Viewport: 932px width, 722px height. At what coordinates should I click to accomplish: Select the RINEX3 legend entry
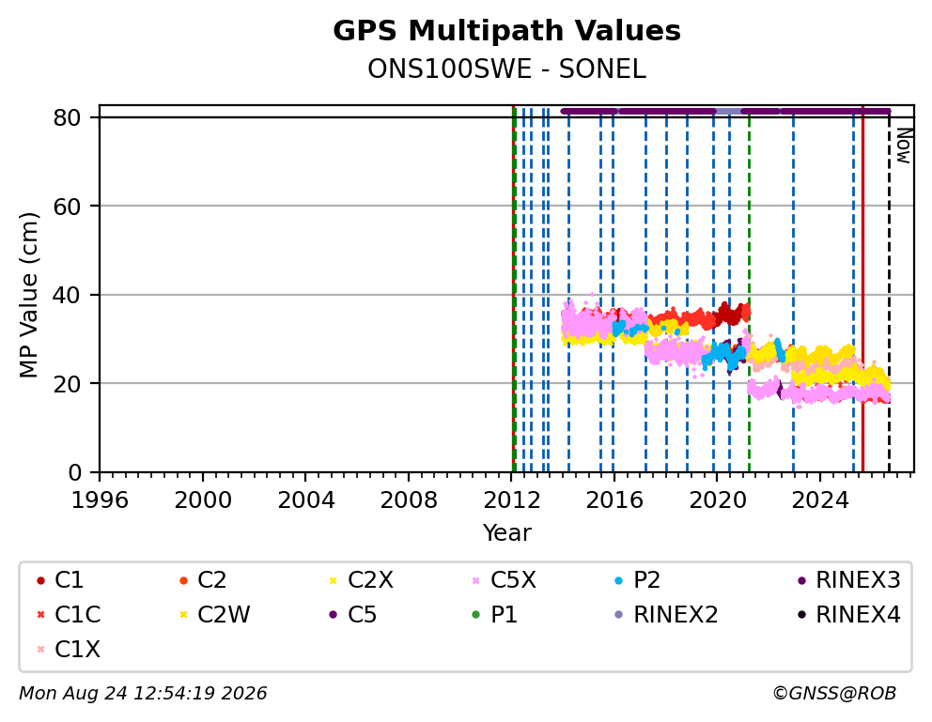pyautogui.click(x=848, y=580)
